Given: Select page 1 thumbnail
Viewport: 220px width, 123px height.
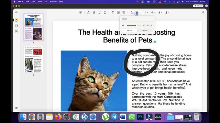Looking at the screenshot, I should 33,27.
